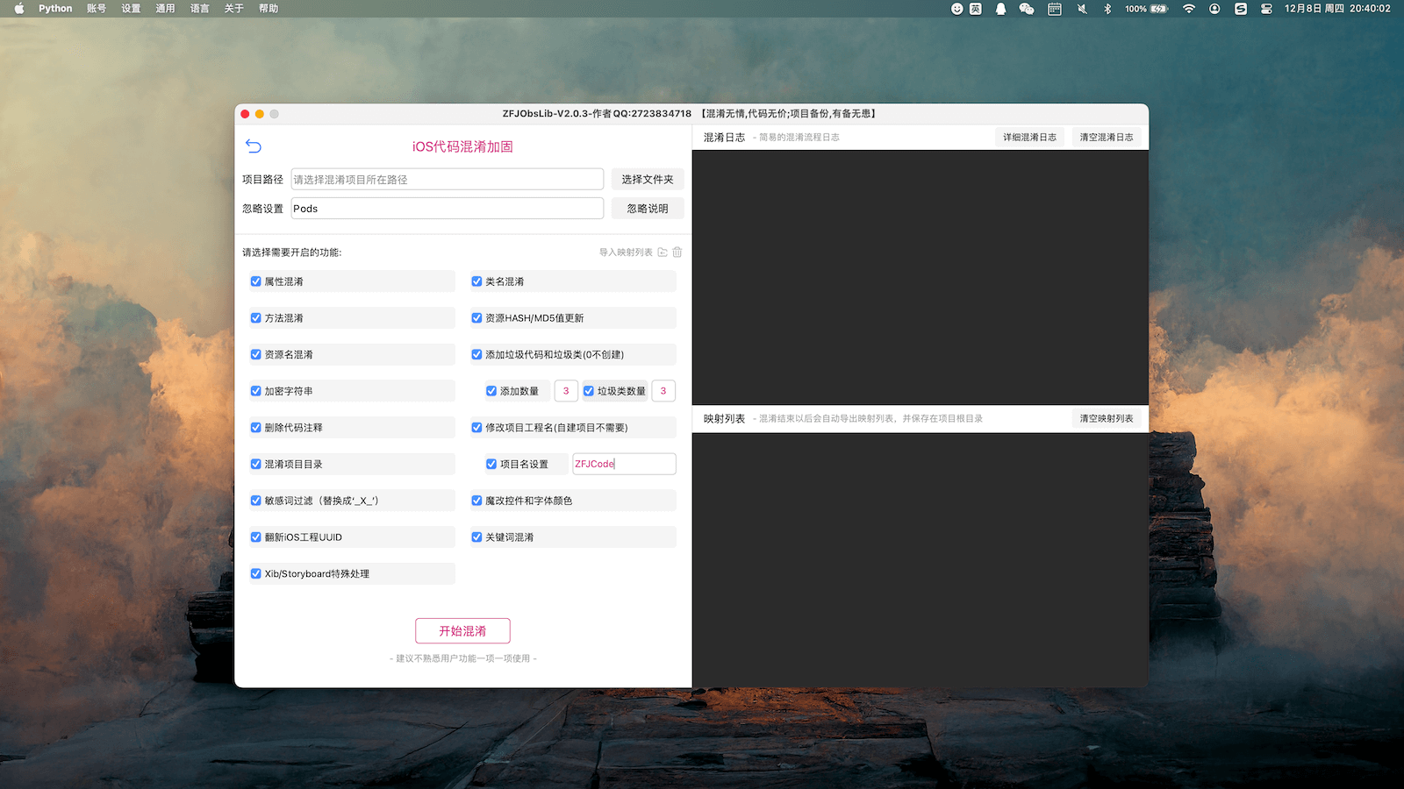
Task: Click the trash icon beside import mapping list
Action: click(677, 252)
